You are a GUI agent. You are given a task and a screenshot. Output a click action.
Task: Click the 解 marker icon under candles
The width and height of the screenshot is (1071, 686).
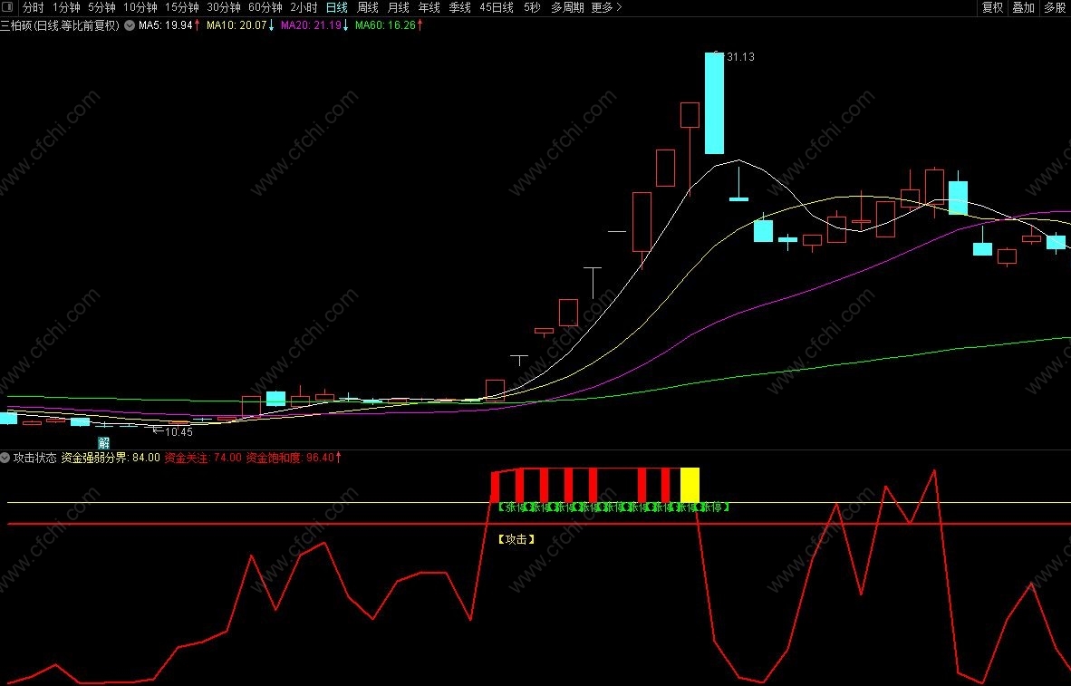tap(104, 443)
